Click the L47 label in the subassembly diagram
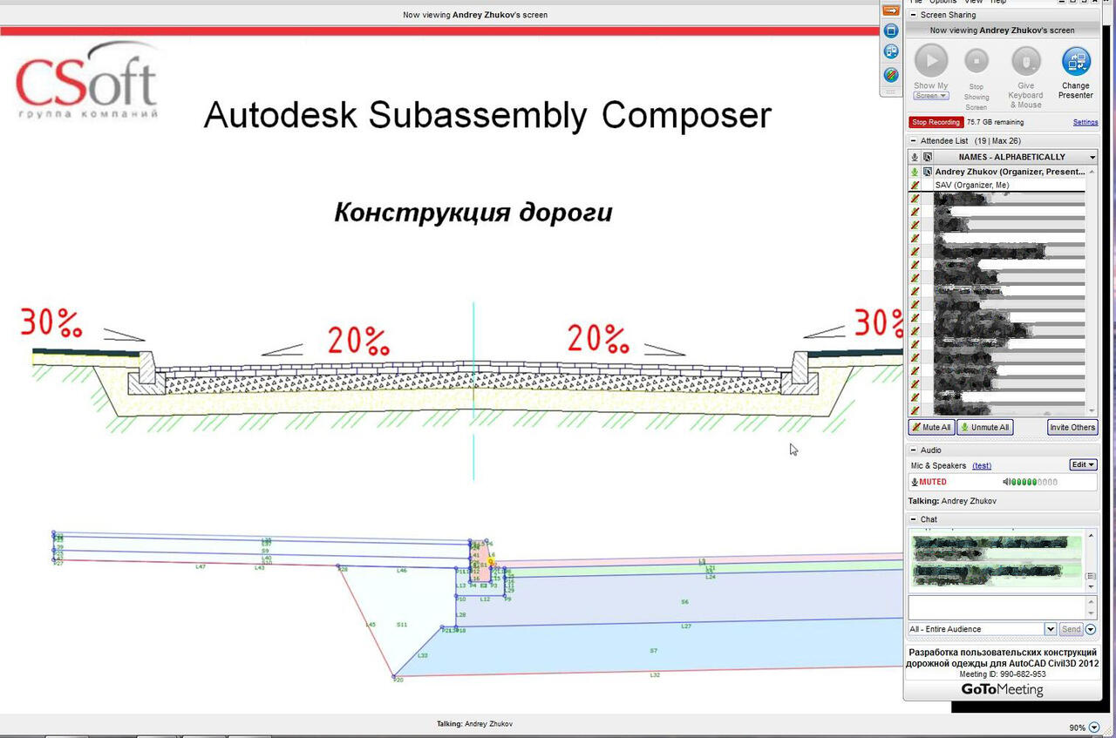Image resolution: width=1116 pixels, height=738 pixels. coord(201,566)
